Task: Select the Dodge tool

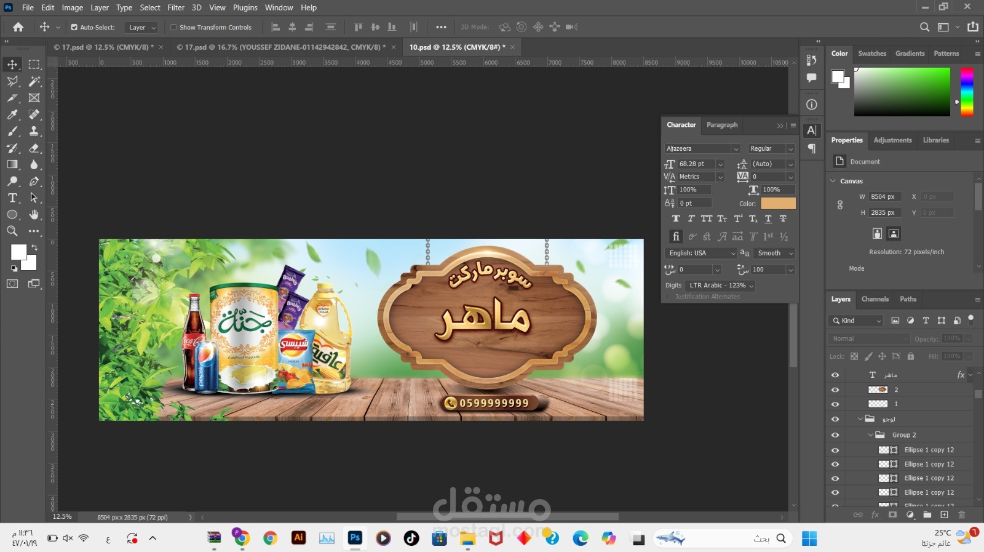Action: (x=12, y=181)
